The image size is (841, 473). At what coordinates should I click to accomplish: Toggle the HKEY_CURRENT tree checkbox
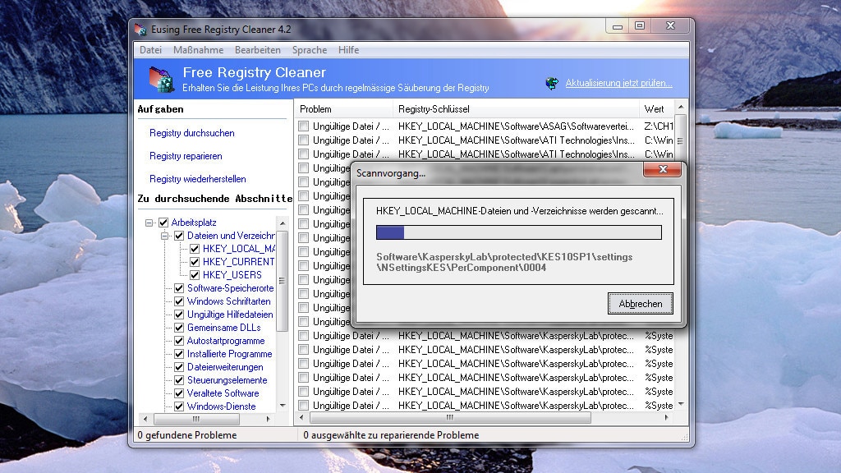pos(195,262)
